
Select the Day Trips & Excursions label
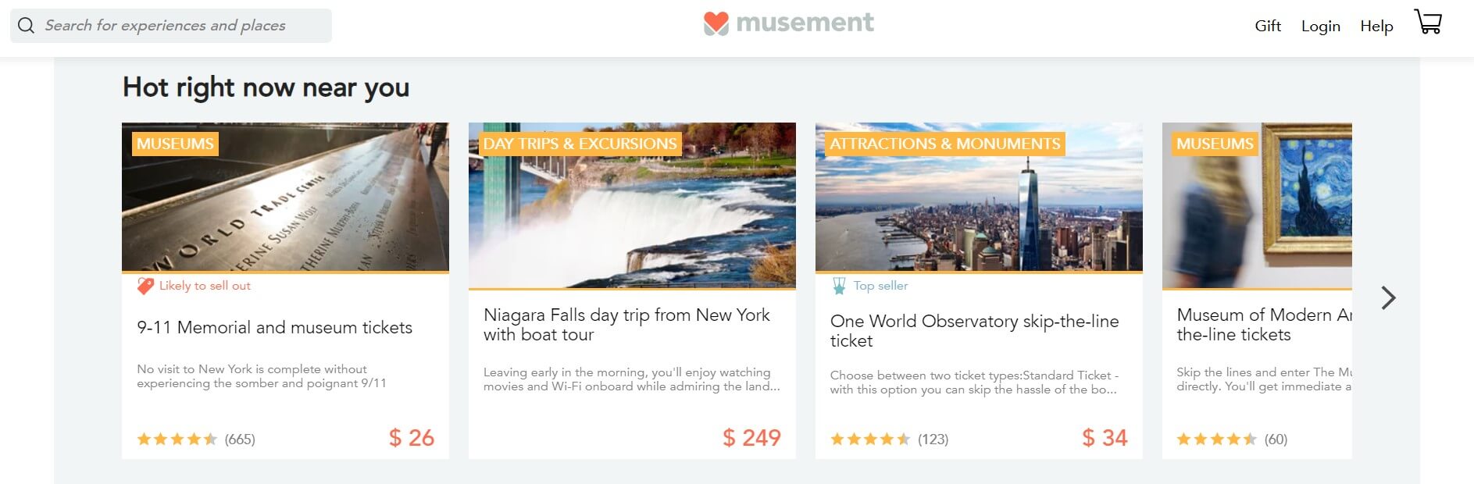580,144
